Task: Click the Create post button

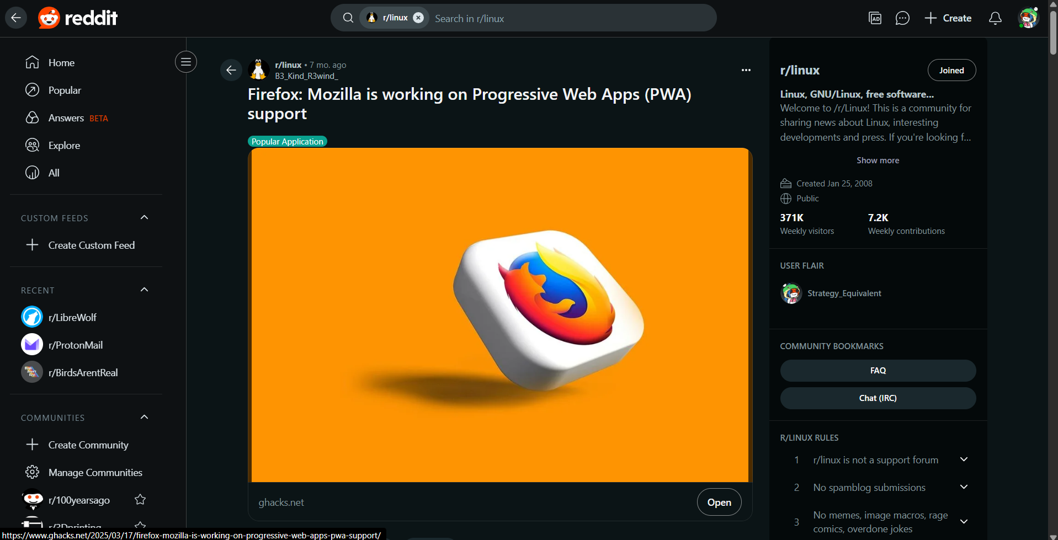Action: (x=948, y=18)
